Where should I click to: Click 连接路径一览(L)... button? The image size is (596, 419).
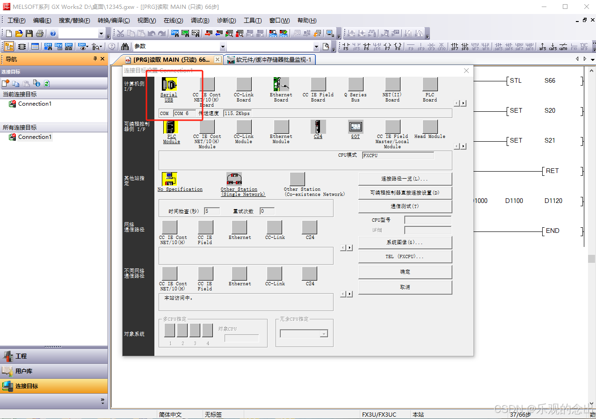coord(405,179)
